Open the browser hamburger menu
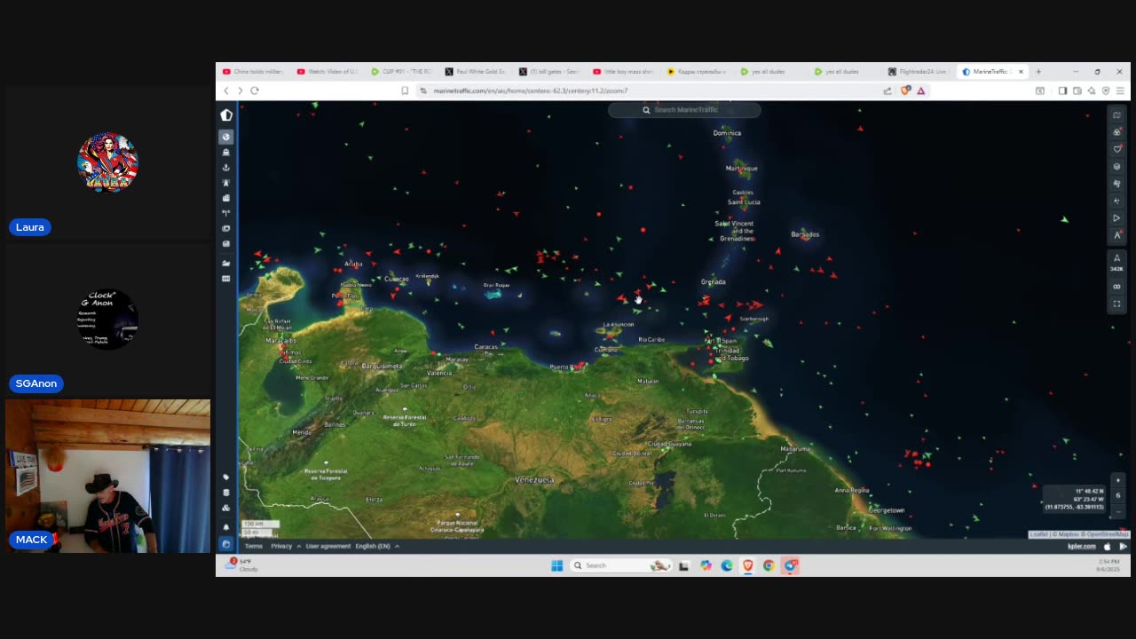1136x639 pixels. tap(1120, 91)
